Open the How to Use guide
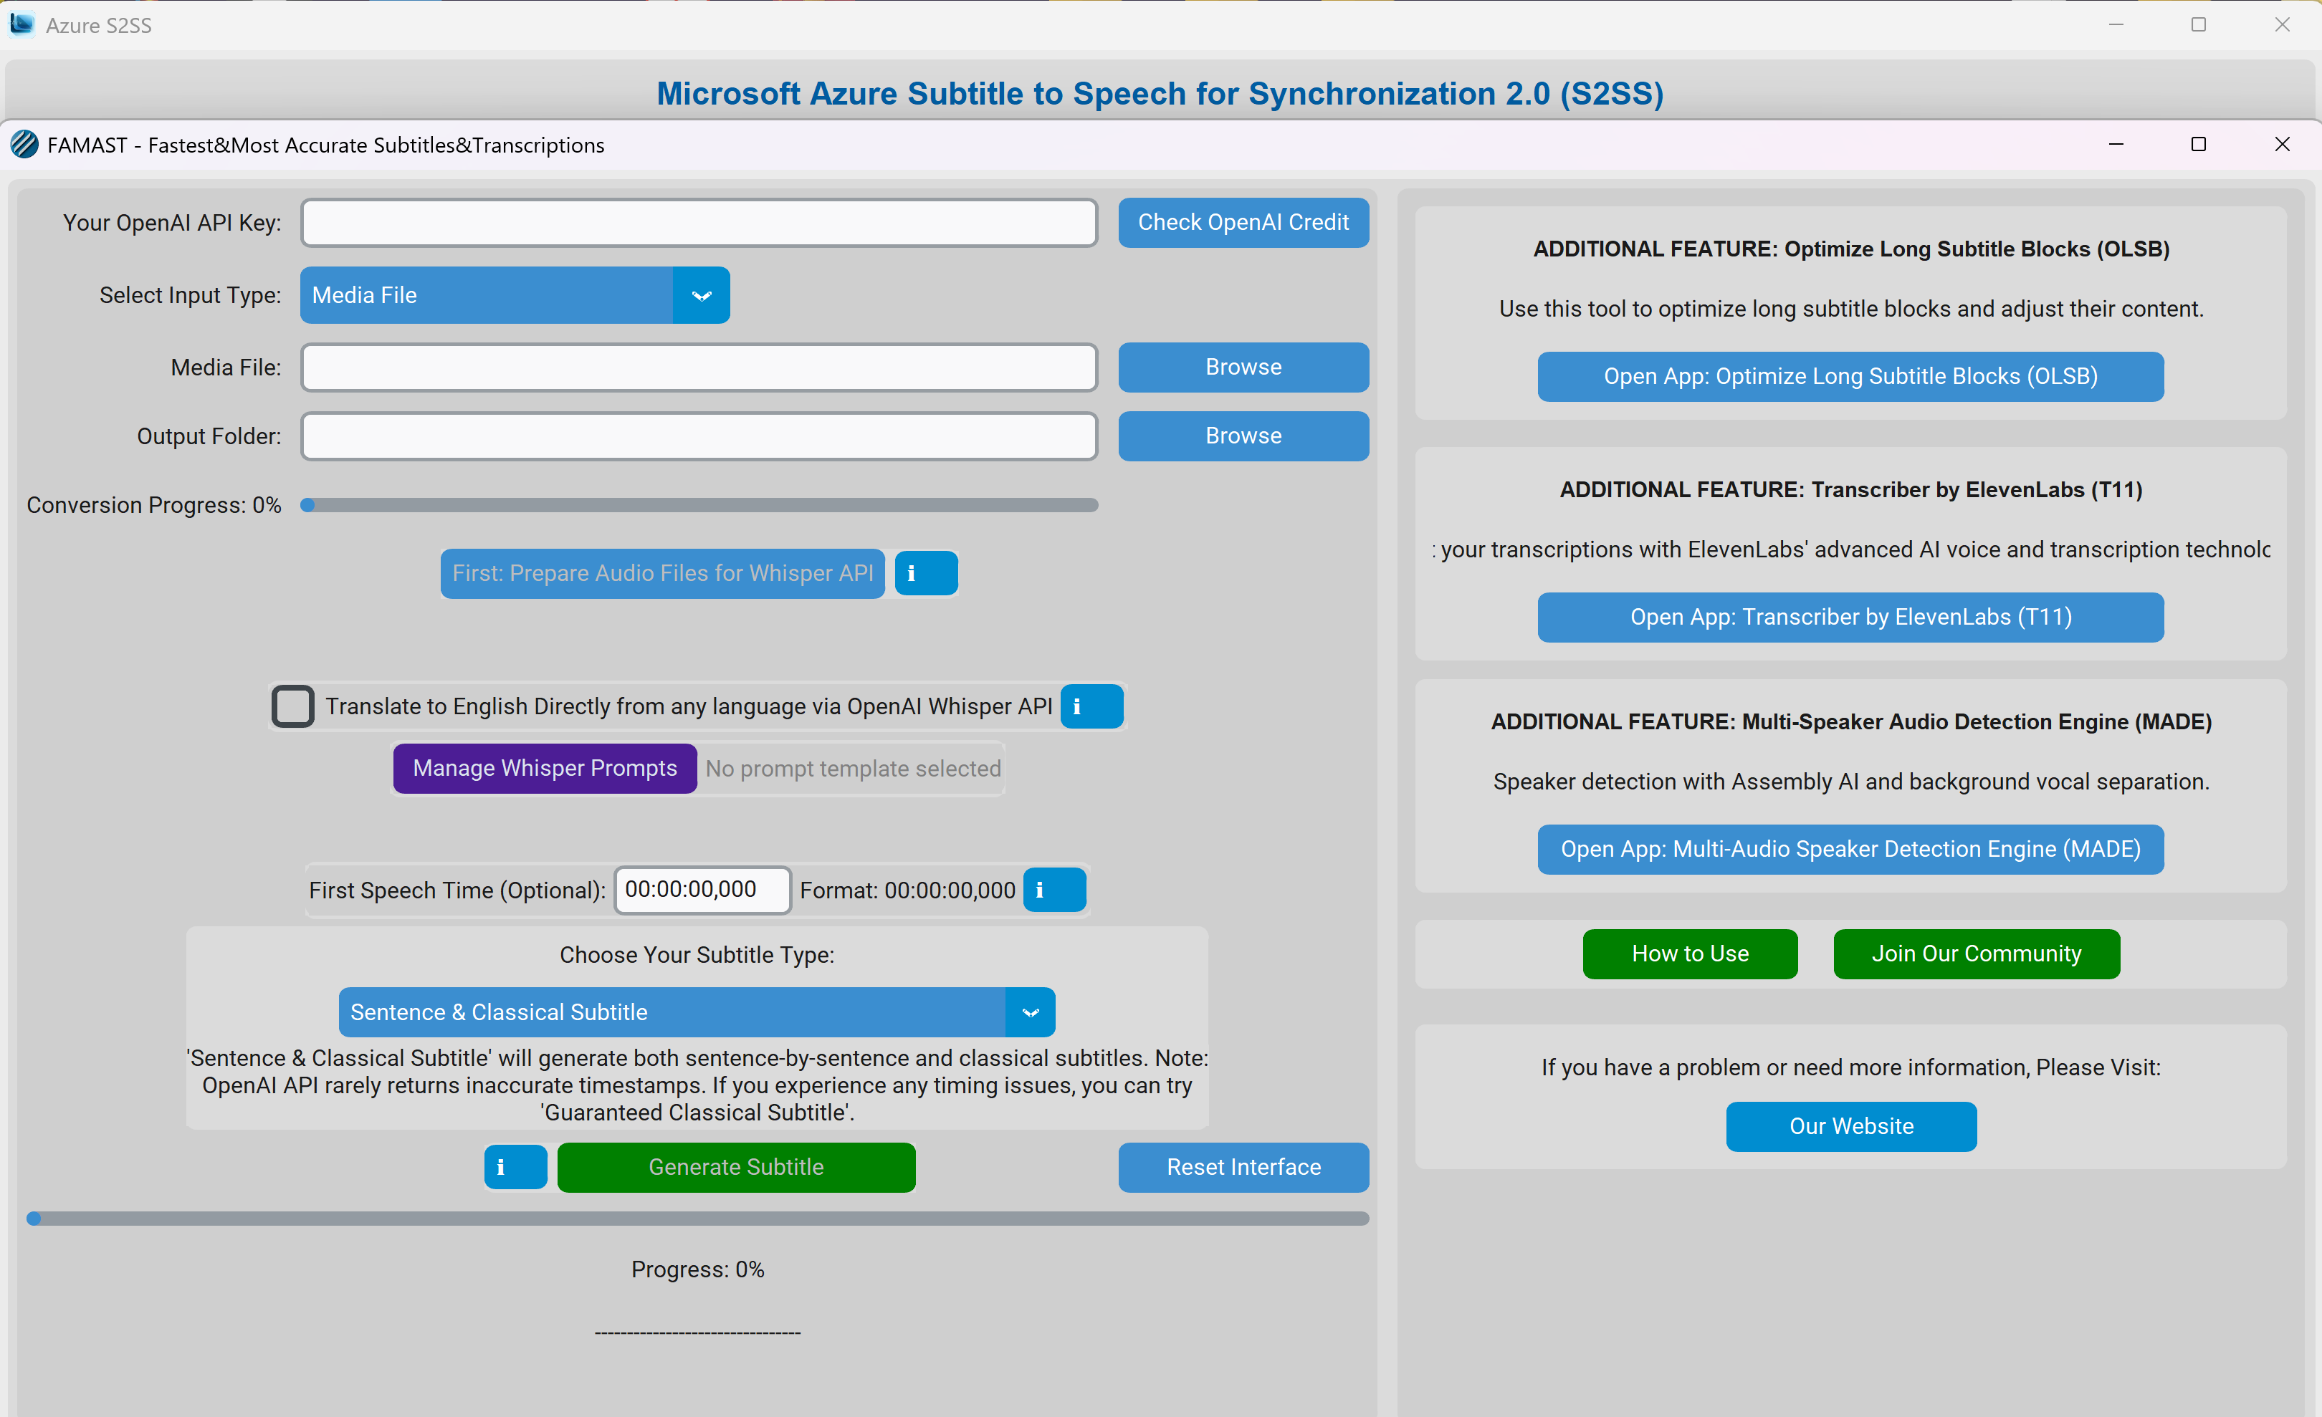Viewport: 2322px width, 1417px height. tap(1688, 954)
